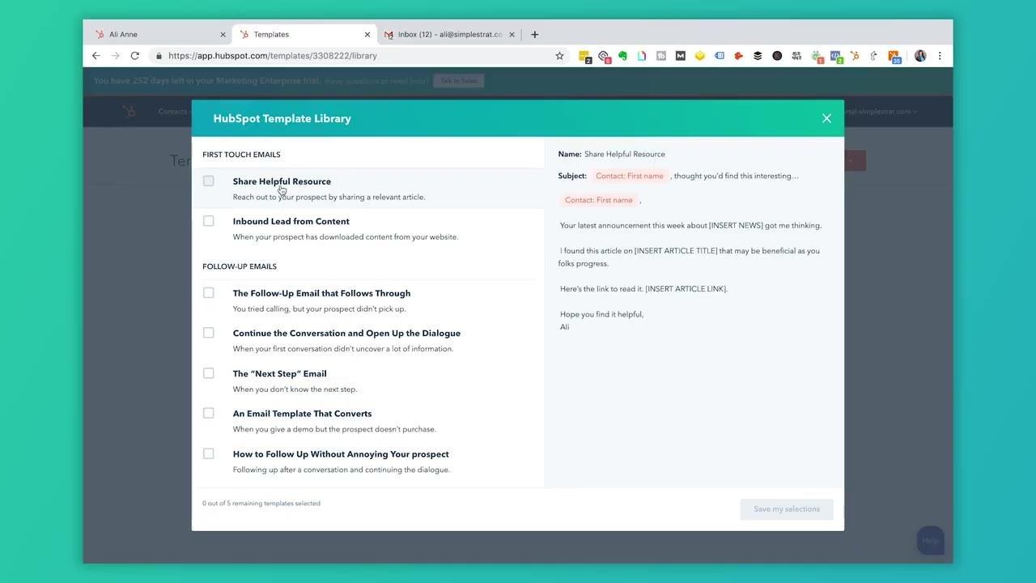The image size is (1036, 583).
Task: Click the Chrome profile avatar
Action: (x=920, y=56)
